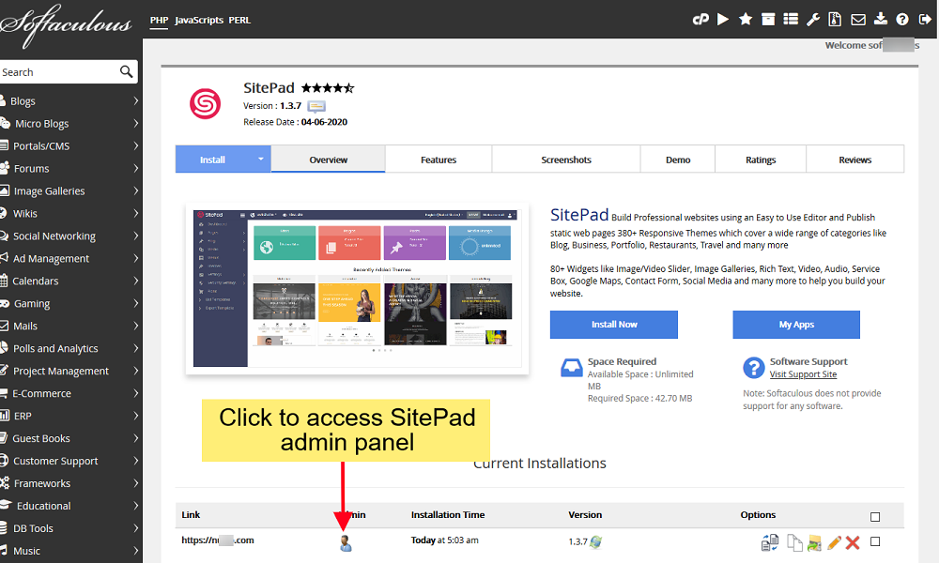Click the Software Support question icon

click(x=753, y=367)
